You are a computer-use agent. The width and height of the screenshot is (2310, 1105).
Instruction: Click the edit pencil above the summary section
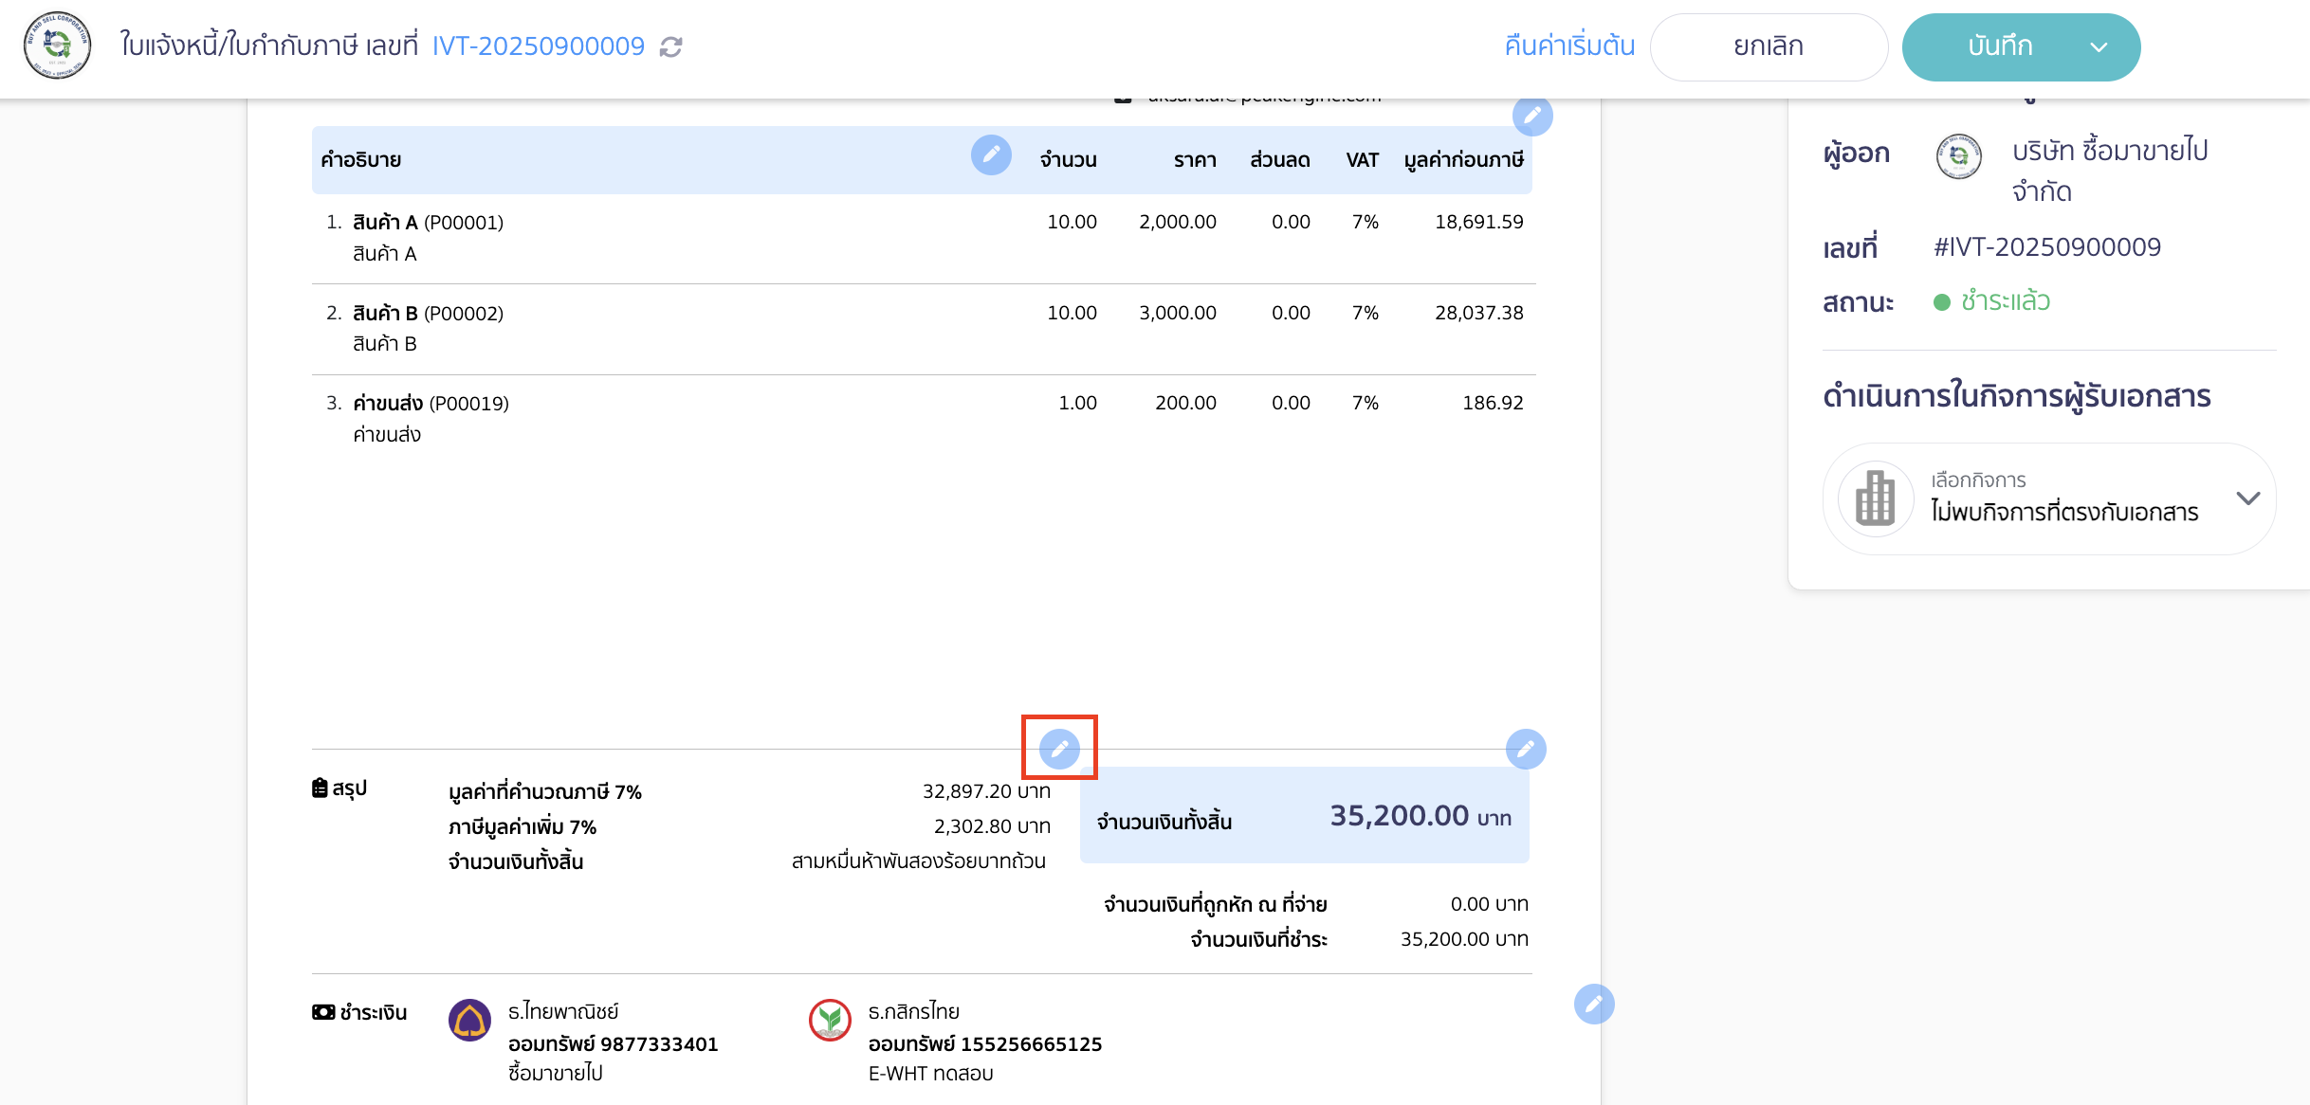click(x=1059, y=749)
